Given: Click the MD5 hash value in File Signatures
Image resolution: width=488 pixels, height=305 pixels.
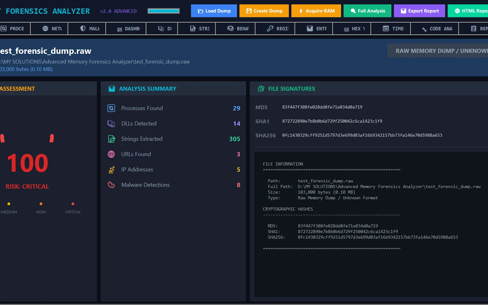Looking at the screenshot, I should coord(322,107).
